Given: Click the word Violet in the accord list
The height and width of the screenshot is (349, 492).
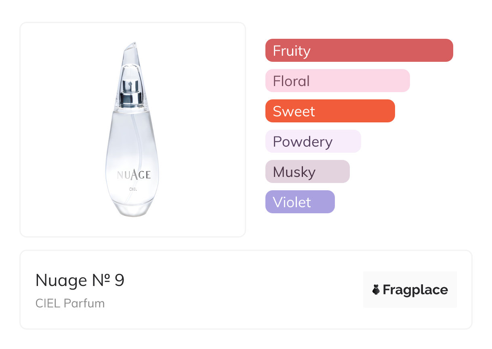Looking at the screenshot, I should click(x=292, y=202).
